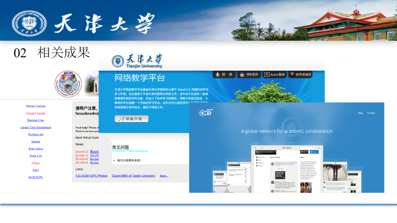Open the Rank List link
The height and width of the screenshot is (223, 397).
[x=36, y=156]
